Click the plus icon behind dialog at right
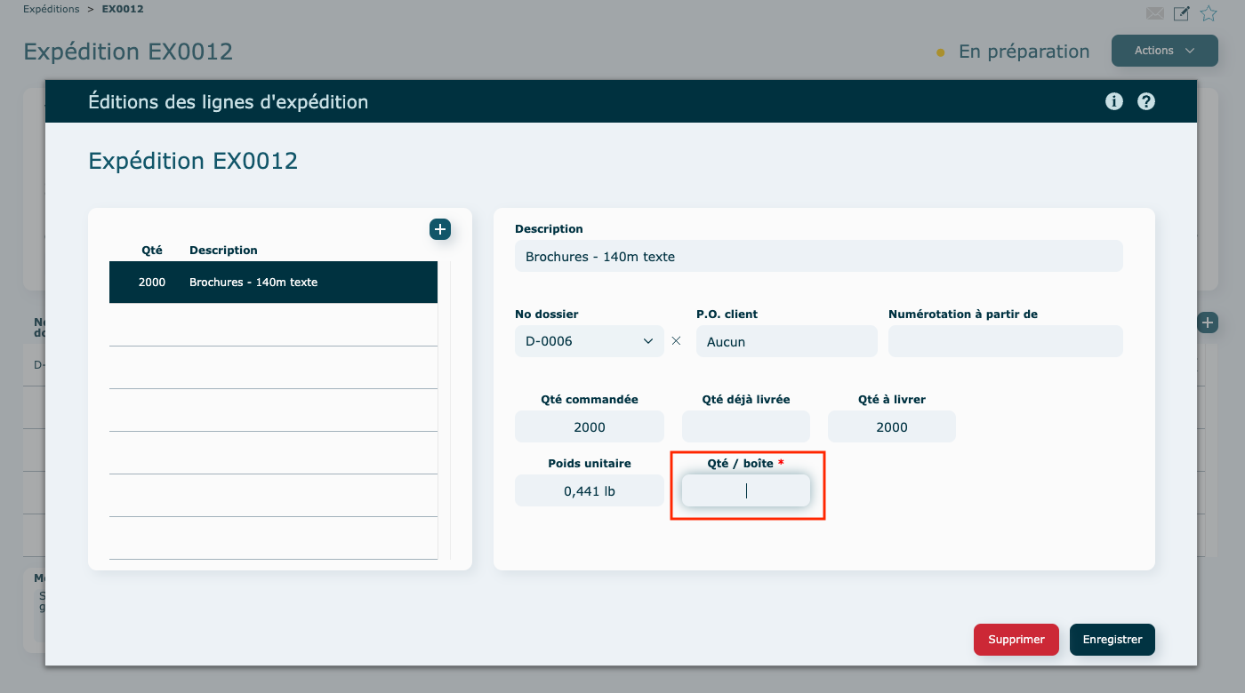Viewport: 1245px width, 693px height. coord(1207,323)
